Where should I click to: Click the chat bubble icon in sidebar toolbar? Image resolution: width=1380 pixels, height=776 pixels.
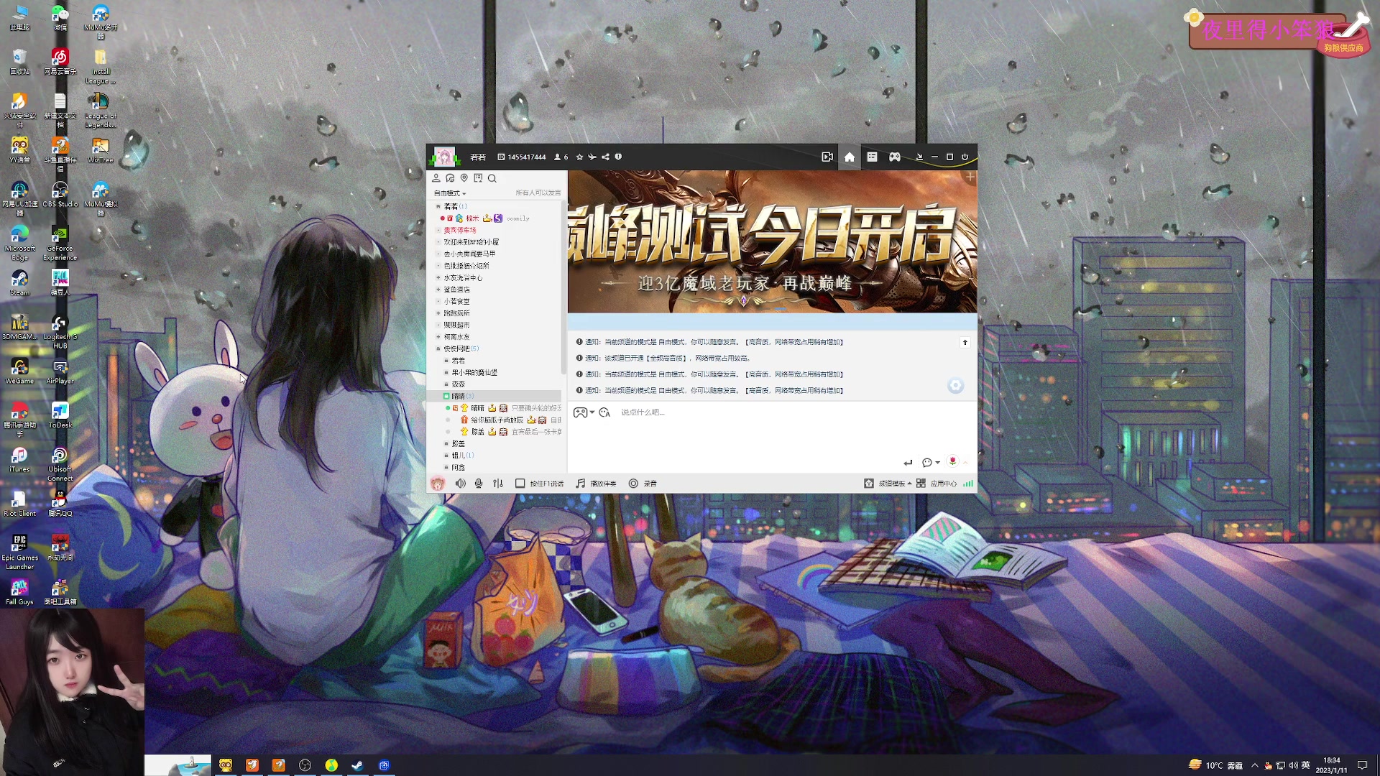point(450,178)
